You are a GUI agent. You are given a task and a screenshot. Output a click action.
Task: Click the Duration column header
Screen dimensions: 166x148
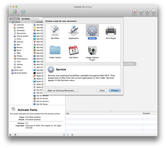pos(150,113)
